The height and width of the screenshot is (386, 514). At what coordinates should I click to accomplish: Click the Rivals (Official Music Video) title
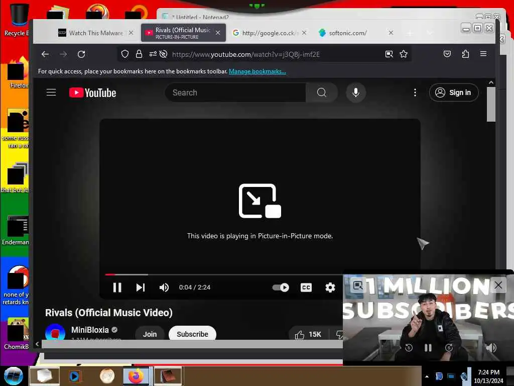109,313
